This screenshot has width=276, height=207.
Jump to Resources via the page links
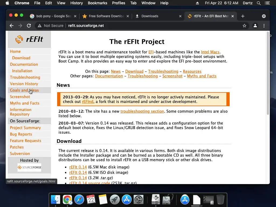[x=192, y=71]
